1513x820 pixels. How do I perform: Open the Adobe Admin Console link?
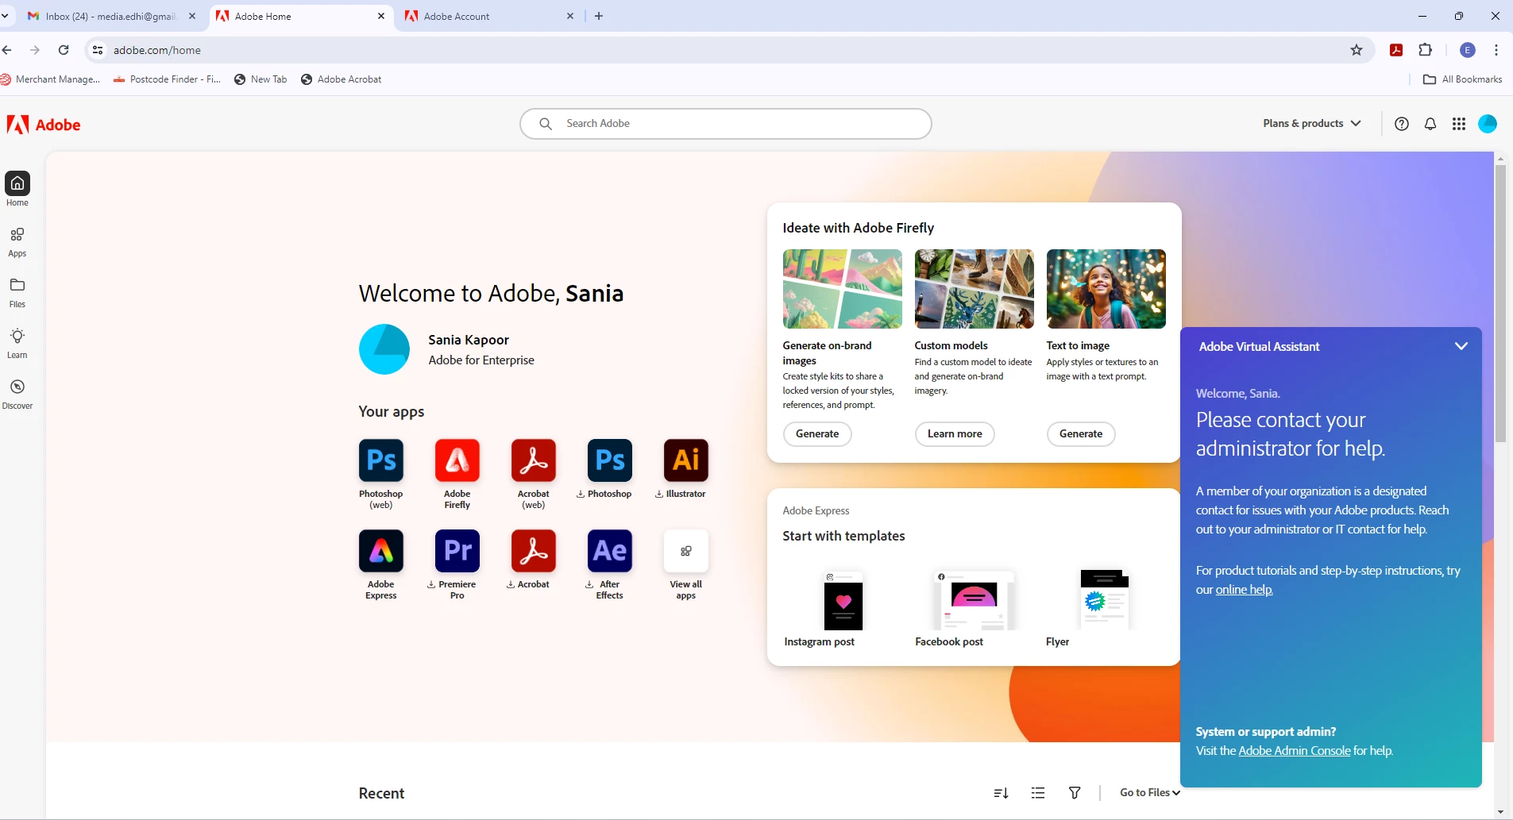[1294, 751]
